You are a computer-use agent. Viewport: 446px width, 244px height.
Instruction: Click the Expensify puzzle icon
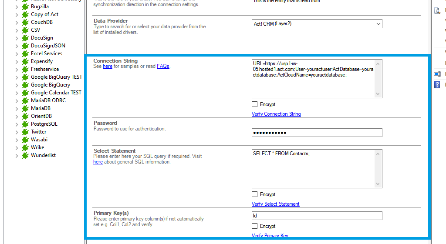pyautogui.click(x=25, y=61)
